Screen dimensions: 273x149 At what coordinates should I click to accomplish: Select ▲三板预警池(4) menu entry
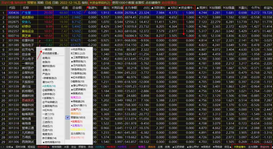click(x=79, y=57)
